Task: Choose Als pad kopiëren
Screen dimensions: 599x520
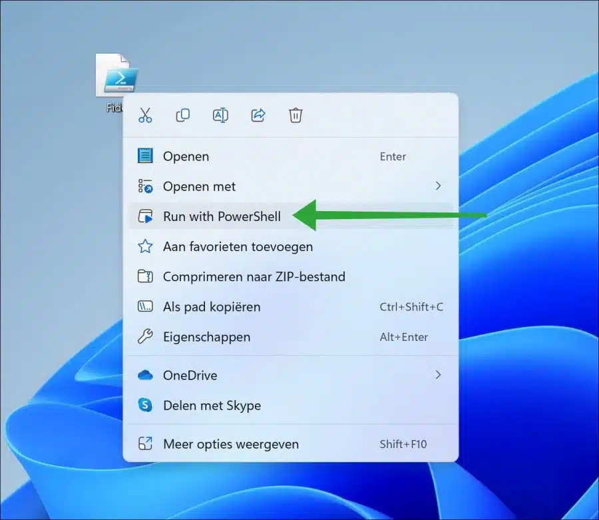Action: pos(291,307)
